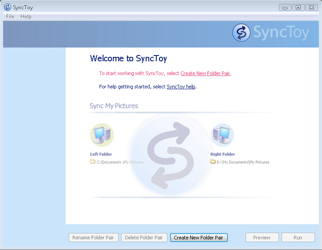322x250 pixels.
Task: Click the Sync My Pictures heading
Action: click(x=114, y=106)
